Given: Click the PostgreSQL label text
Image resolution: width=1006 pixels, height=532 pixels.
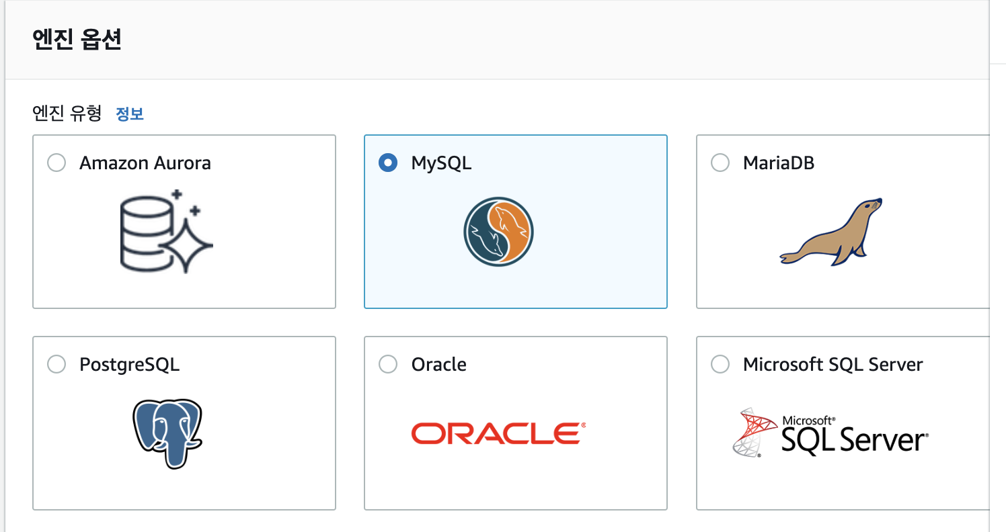Looking at the screenshot, I should (x=130, y=365).
